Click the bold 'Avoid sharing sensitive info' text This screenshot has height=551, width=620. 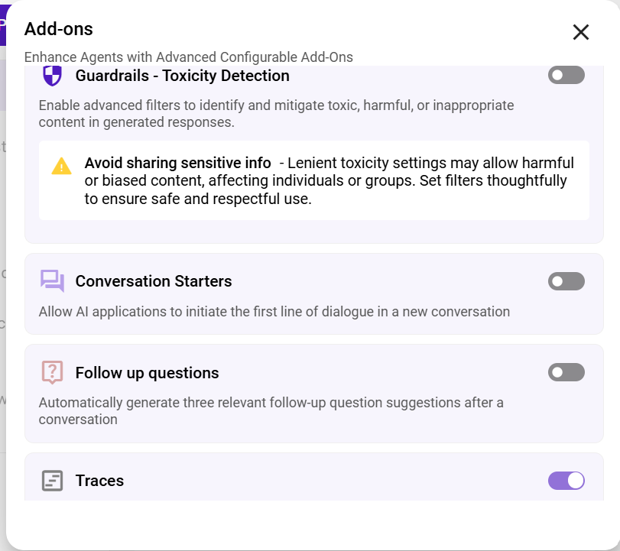177,163
